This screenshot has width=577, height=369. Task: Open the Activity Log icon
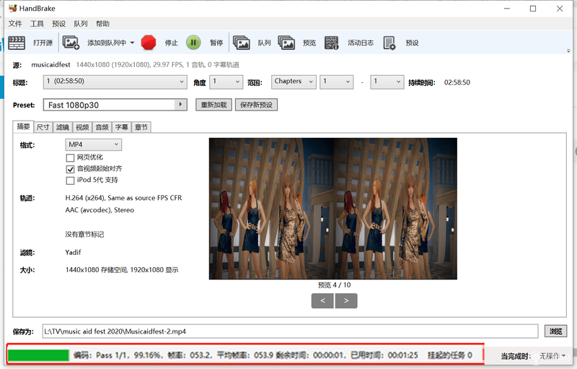tap(332, 43)
